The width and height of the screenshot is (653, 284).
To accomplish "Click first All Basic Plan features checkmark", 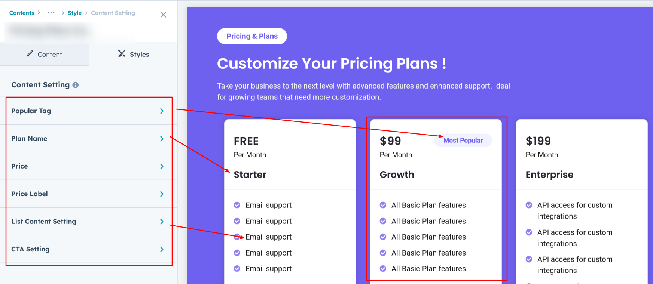I will [383, 205].
